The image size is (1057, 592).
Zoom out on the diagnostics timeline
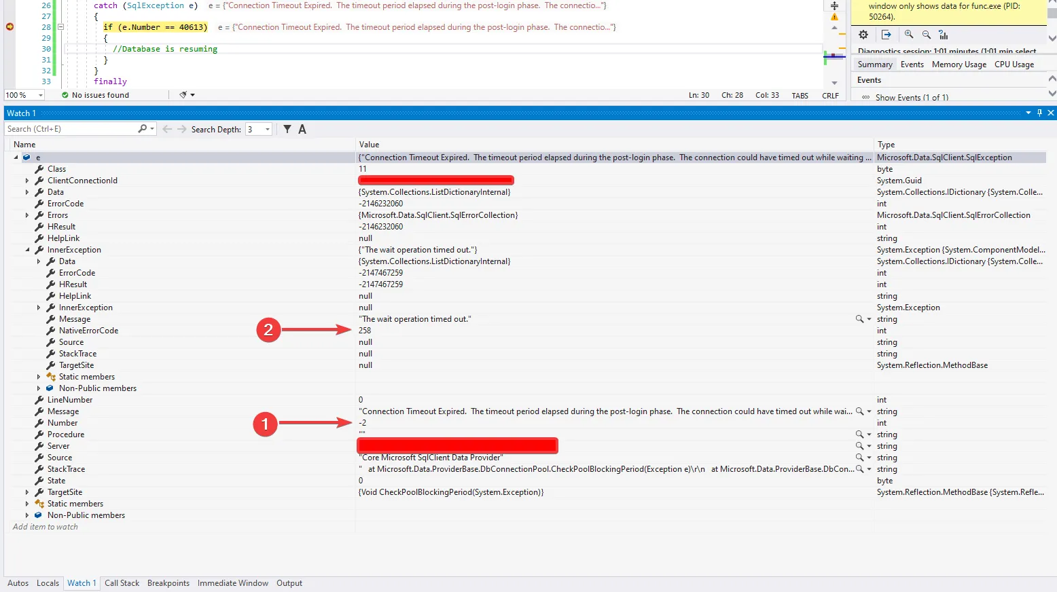point(926,35)
